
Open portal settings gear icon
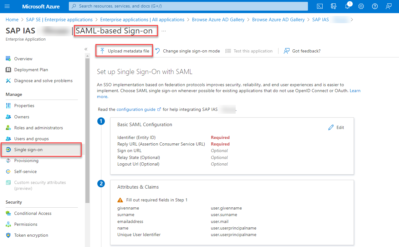click(x=361, y=6)
